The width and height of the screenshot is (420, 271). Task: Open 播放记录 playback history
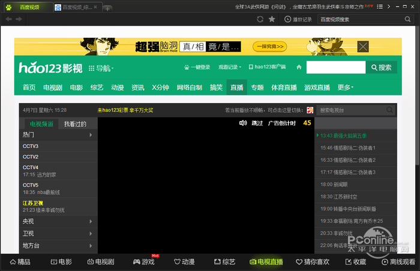[x=298, y=19]
